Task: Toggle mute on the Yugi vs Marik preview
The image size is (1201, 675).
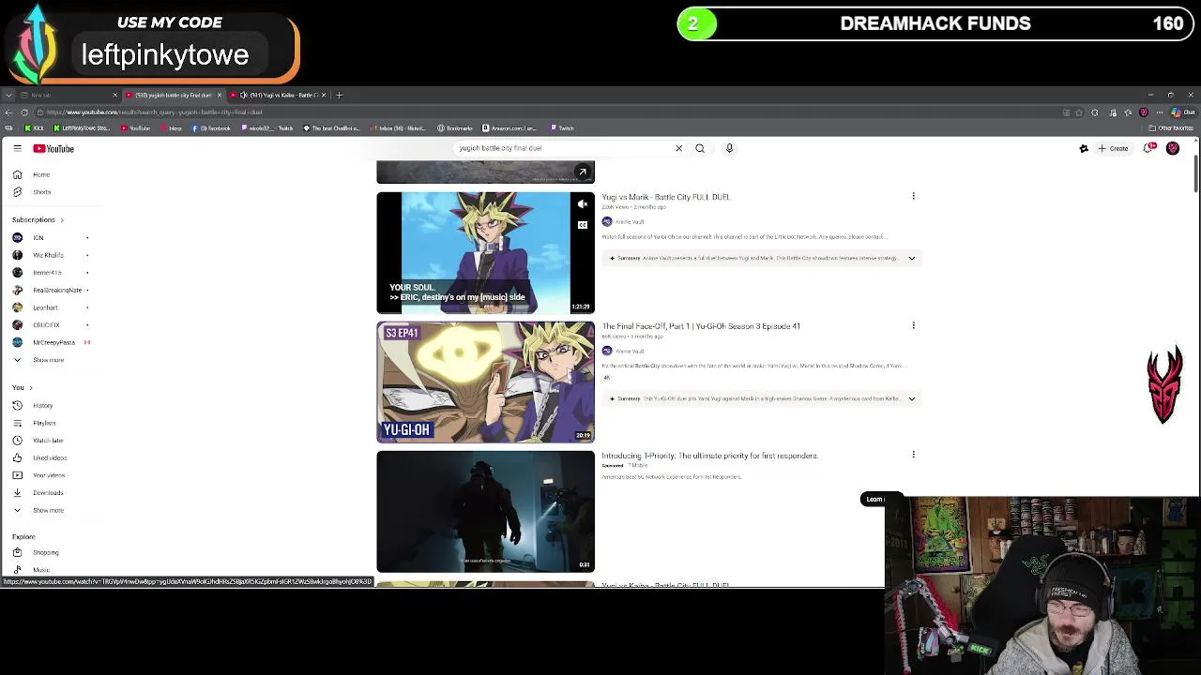Action: pyautogui.click(x=583, y=204)
